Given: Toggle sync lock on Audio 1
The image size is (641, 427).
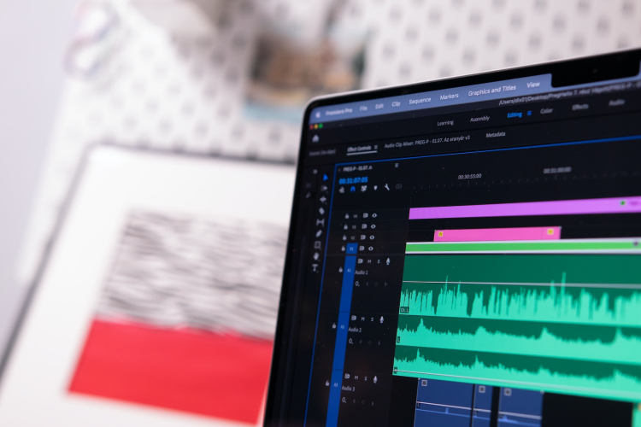Looking at the screenshot, I should (x=360, y=261).
